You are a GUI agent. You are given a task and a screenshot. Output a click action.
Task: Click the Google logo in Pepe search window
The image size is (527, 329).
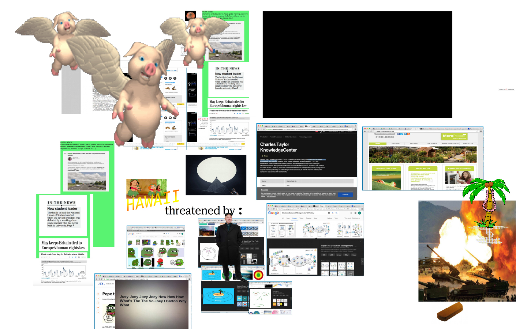(x=131, y=234)
